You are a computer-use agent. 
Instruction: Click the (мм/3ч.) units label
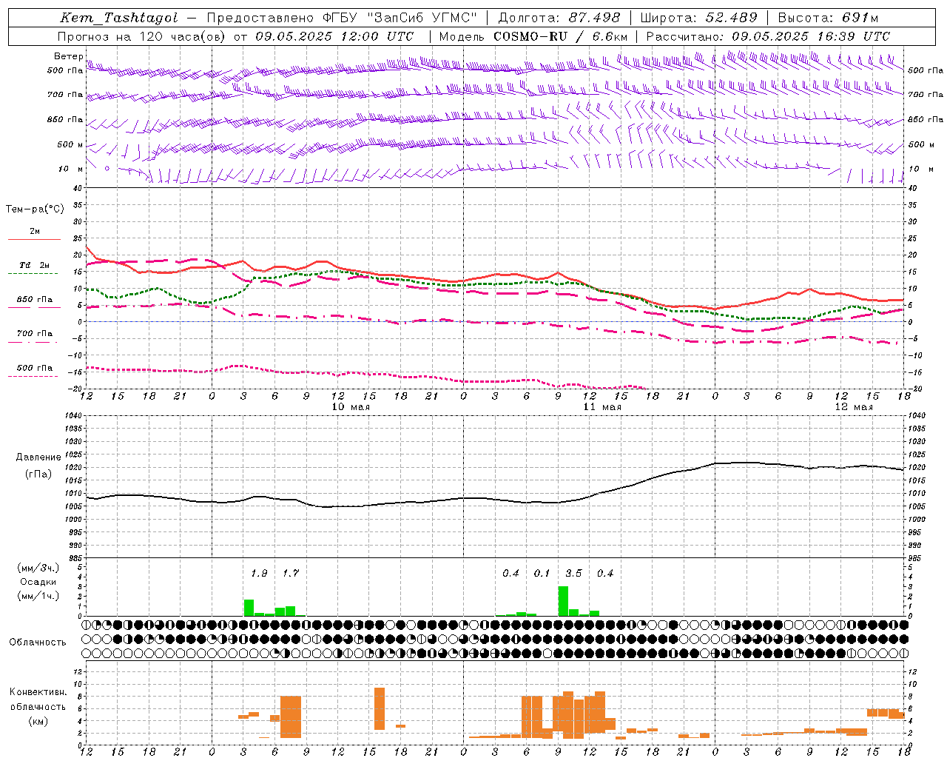pyautogui.click(x=38, y=568)
